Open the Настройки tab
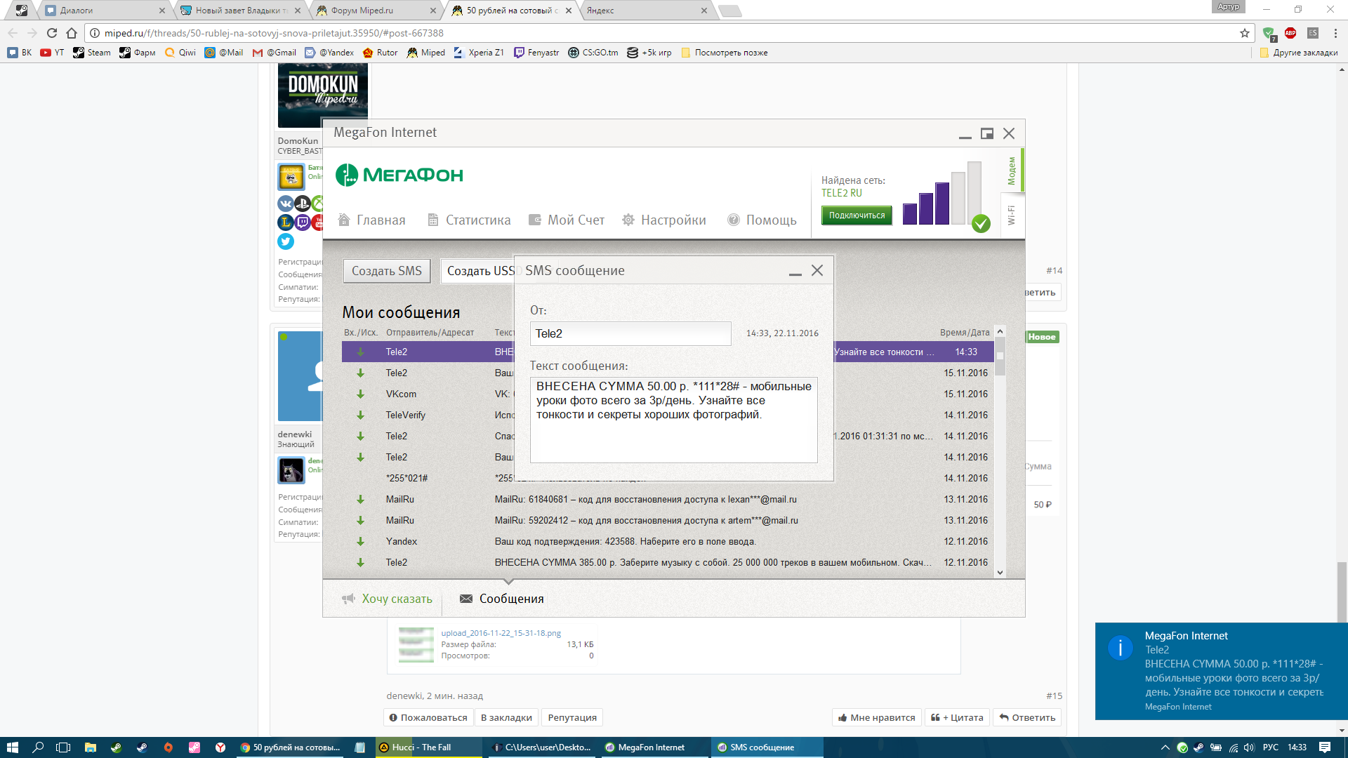Viewport: 1348px width, 758px height. [663, 220]
